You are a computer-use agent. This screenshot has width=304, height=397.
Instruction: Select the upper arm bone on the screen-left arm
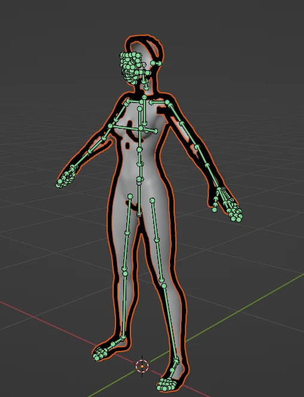point(118,114)
